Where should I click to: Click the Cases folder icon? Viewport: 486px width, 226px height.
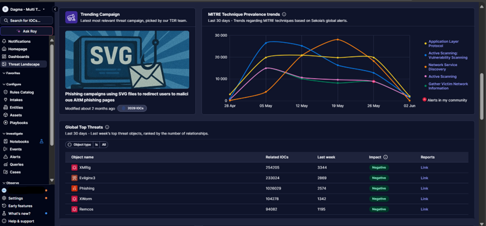point(5,172)
